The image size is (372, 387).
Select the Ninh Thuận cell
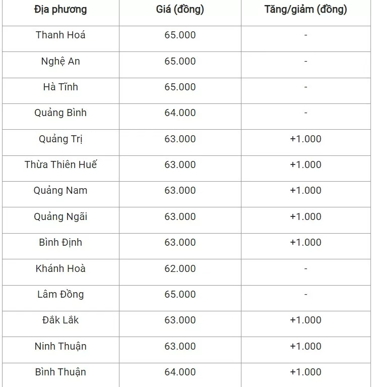pyautogui.click(x=60, y=347)
